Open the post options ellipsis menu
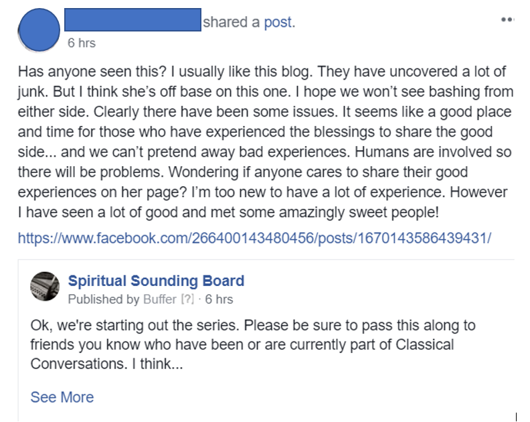This screenshot has height=422, width=530. coord(507,20)
